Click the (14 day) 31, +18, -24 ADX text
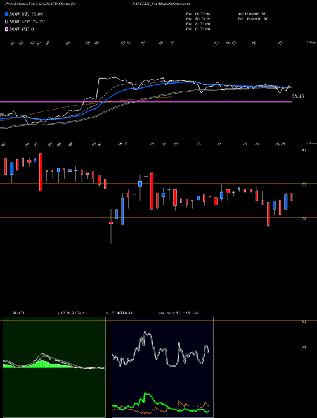Image resolution: width=317 pixels, height=418 pixels. 178,313
